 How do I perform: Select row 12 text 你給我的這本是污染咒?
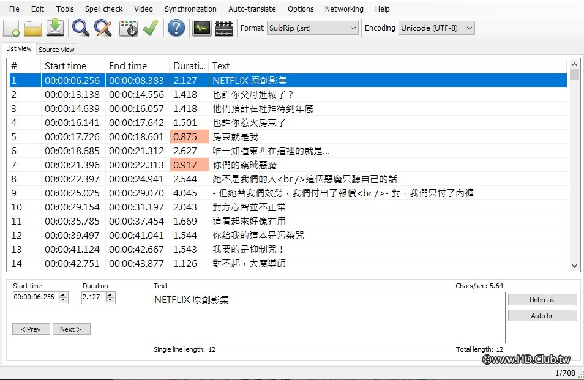point(258,236)
